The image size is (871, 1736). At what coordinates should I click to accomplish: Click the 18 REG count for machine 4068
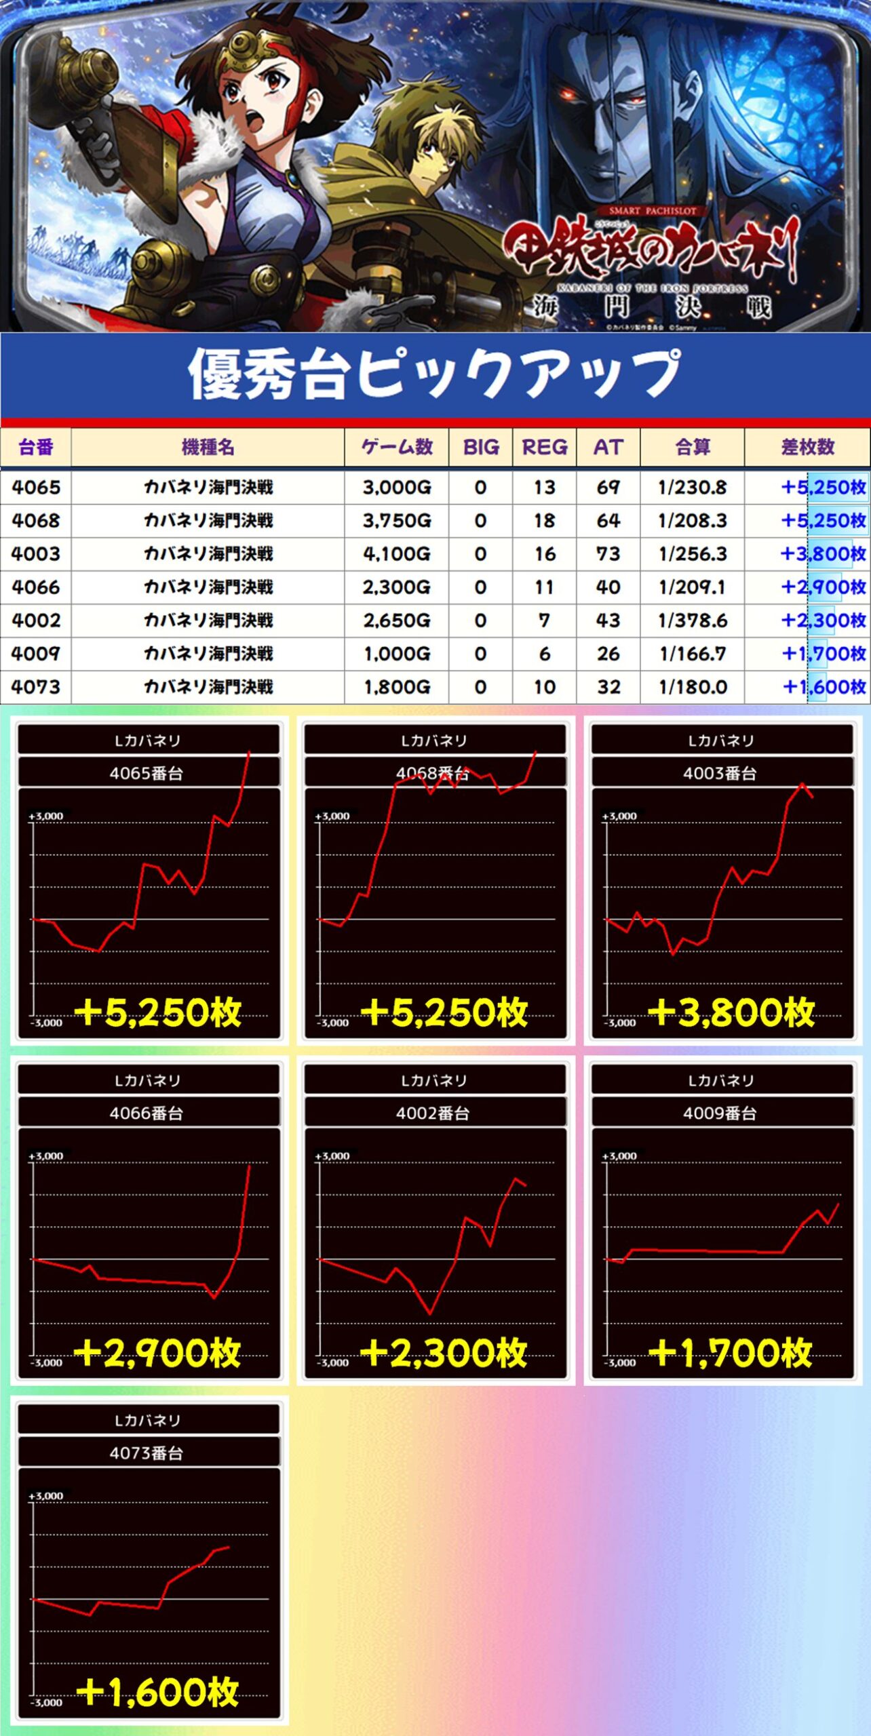click(545, 521)
